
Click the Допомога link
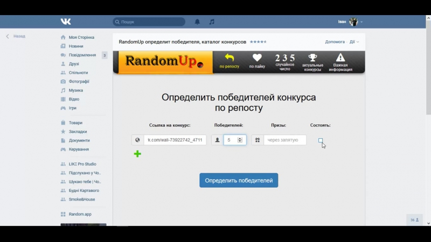335,42
